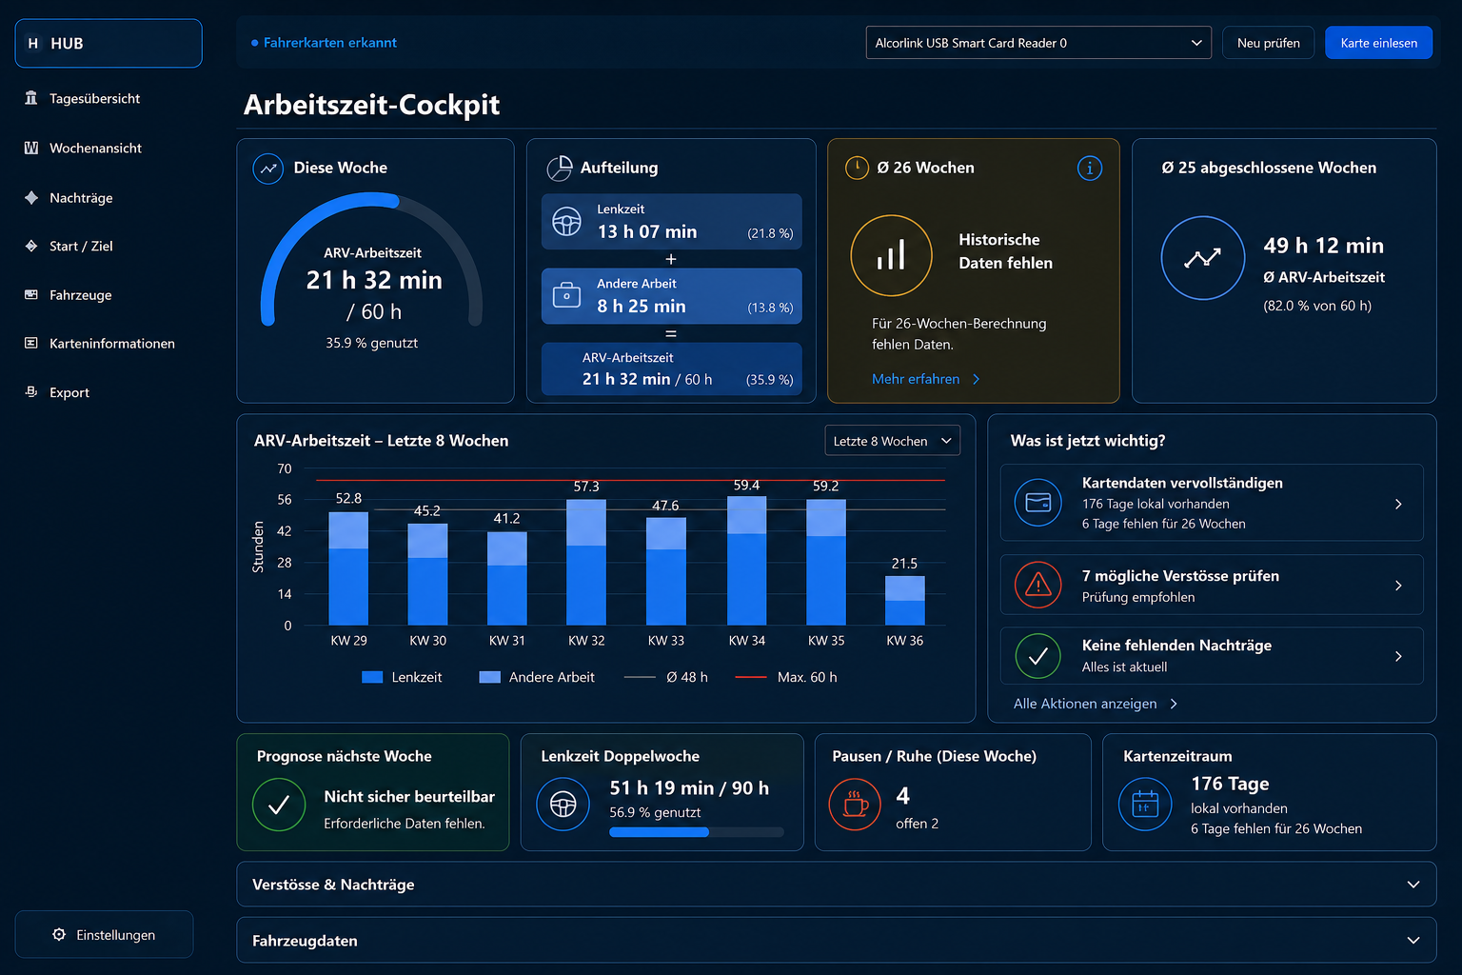Click the briefcase icon in Andere Arbeit row
Viewport: 1462px width, 975px height.
coord(566,295)
